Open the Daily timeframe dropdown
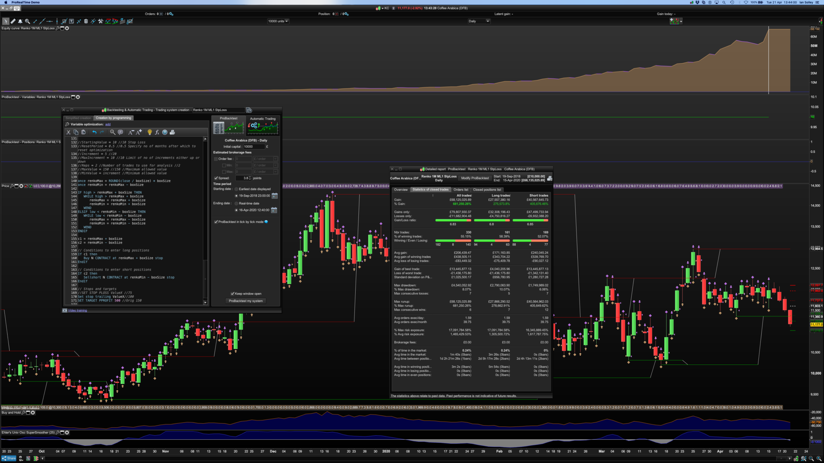This screenshot has width=824, height=463. pos(479,21)
